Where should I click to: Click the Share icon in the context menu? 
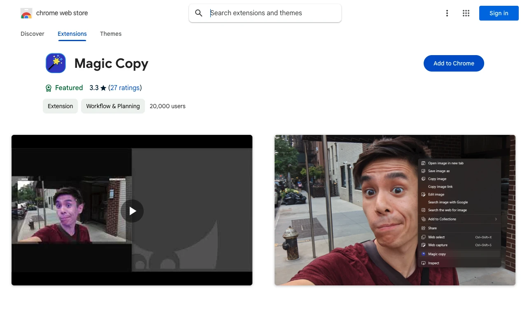coord(423,228)
